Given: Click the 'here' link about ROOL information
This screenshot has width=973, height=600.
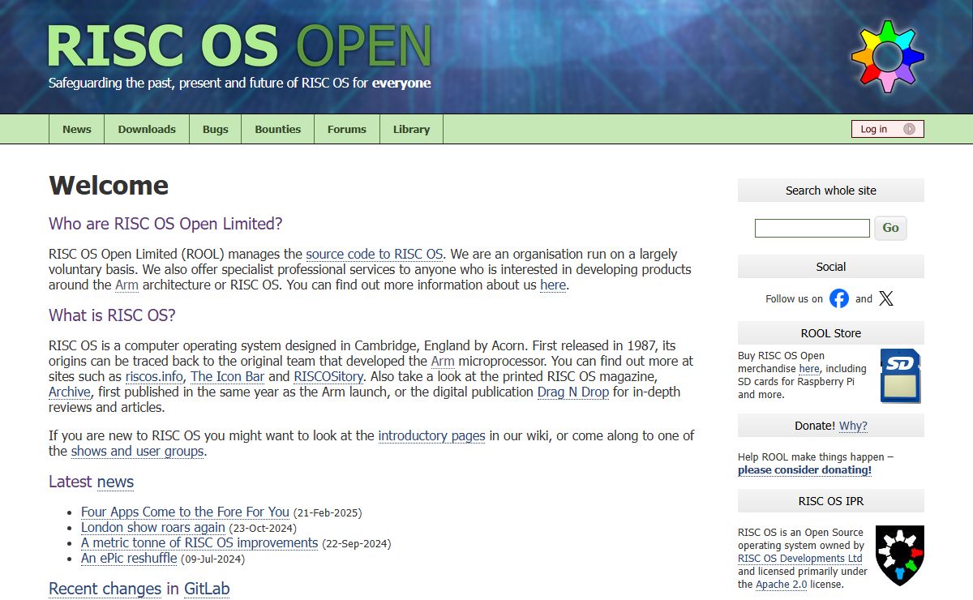Looking at the screenshot, I should [553, 285].
